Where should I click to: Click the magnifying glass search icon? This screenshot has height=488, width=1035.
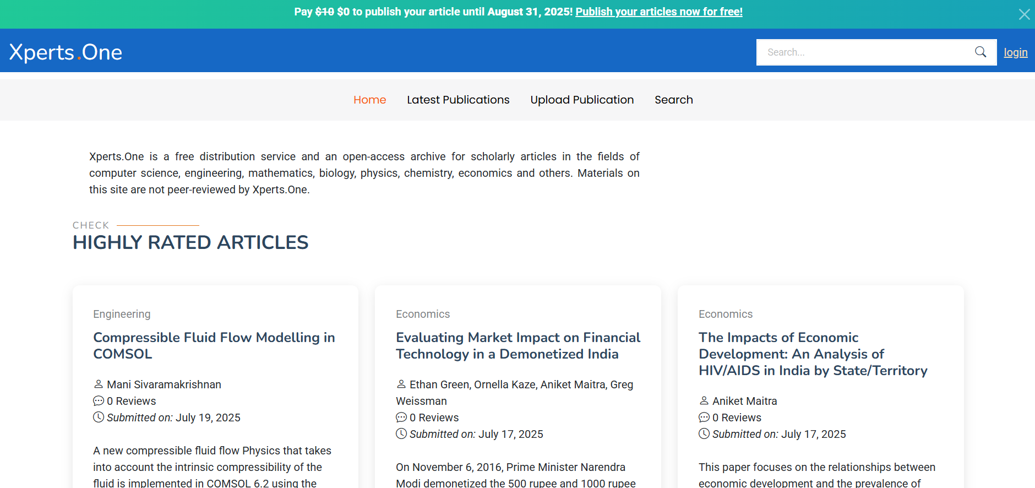pyautogui.click(x=980, y=52)
